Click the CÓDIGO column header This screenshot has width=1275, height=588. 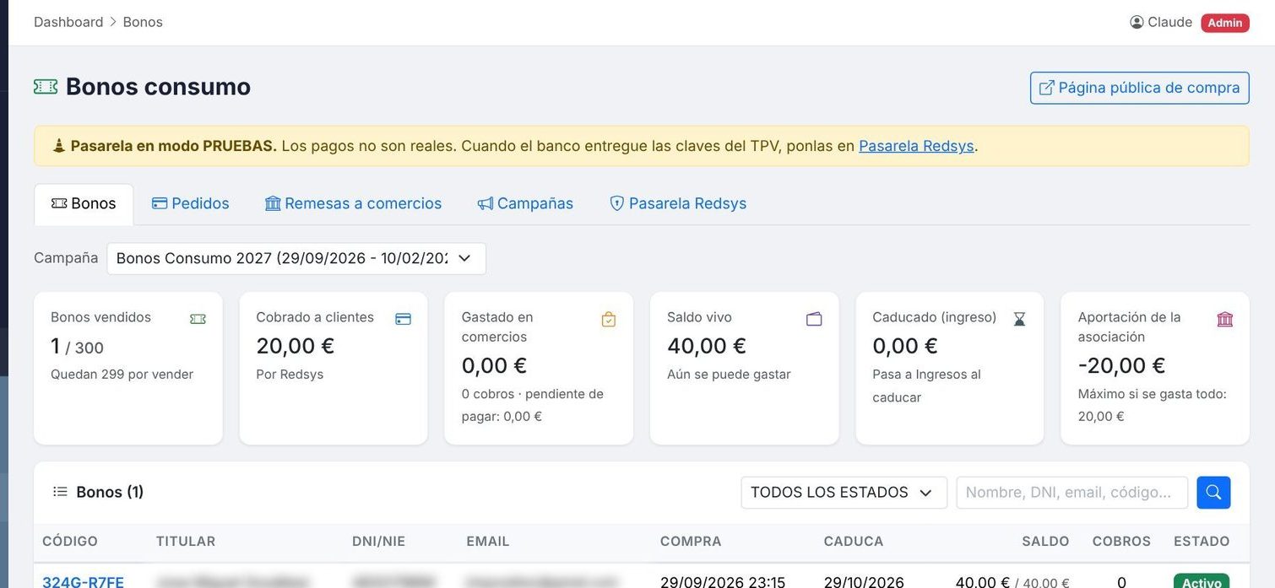pyautogui.click(x=70, y=542)
